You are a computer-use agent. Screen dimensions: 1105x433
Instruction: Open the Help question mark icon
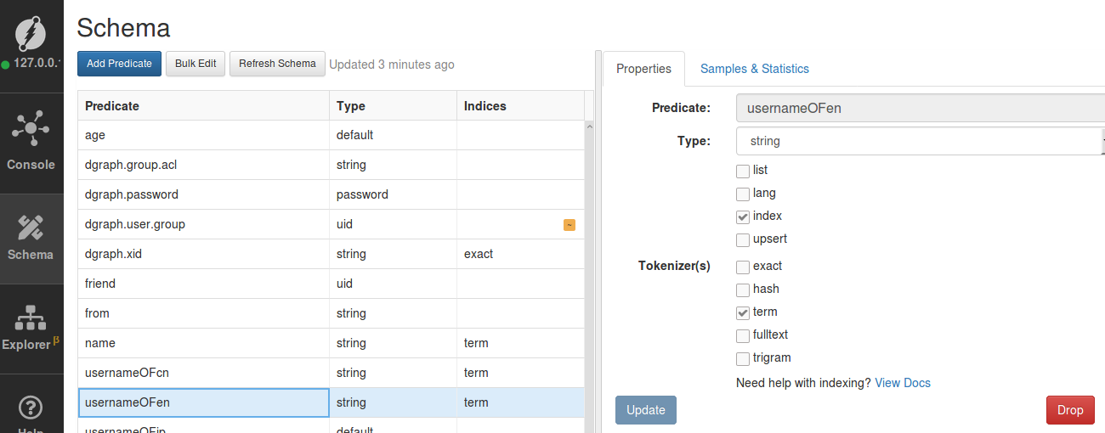coord(31,408)
